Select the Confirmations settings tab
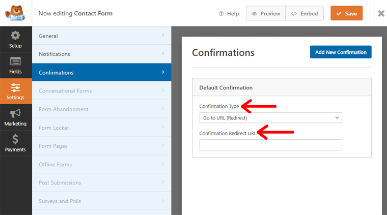 (101, 73)
